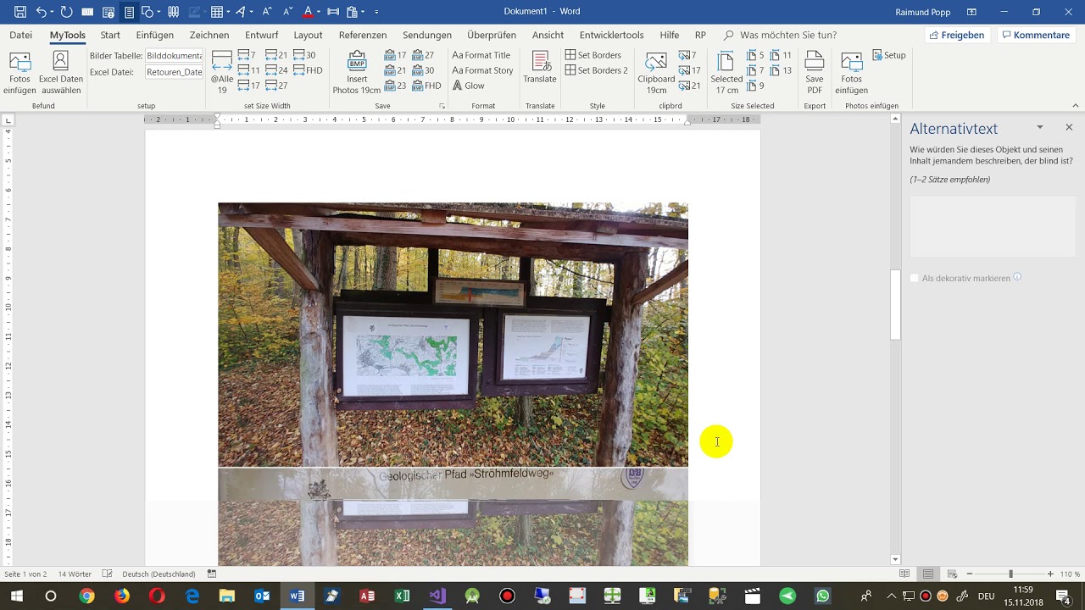Image resolution: width=1085 pixels, height=610 pixels.
Task: Click the Freigeben share button
Action: [x=956, y=35]
